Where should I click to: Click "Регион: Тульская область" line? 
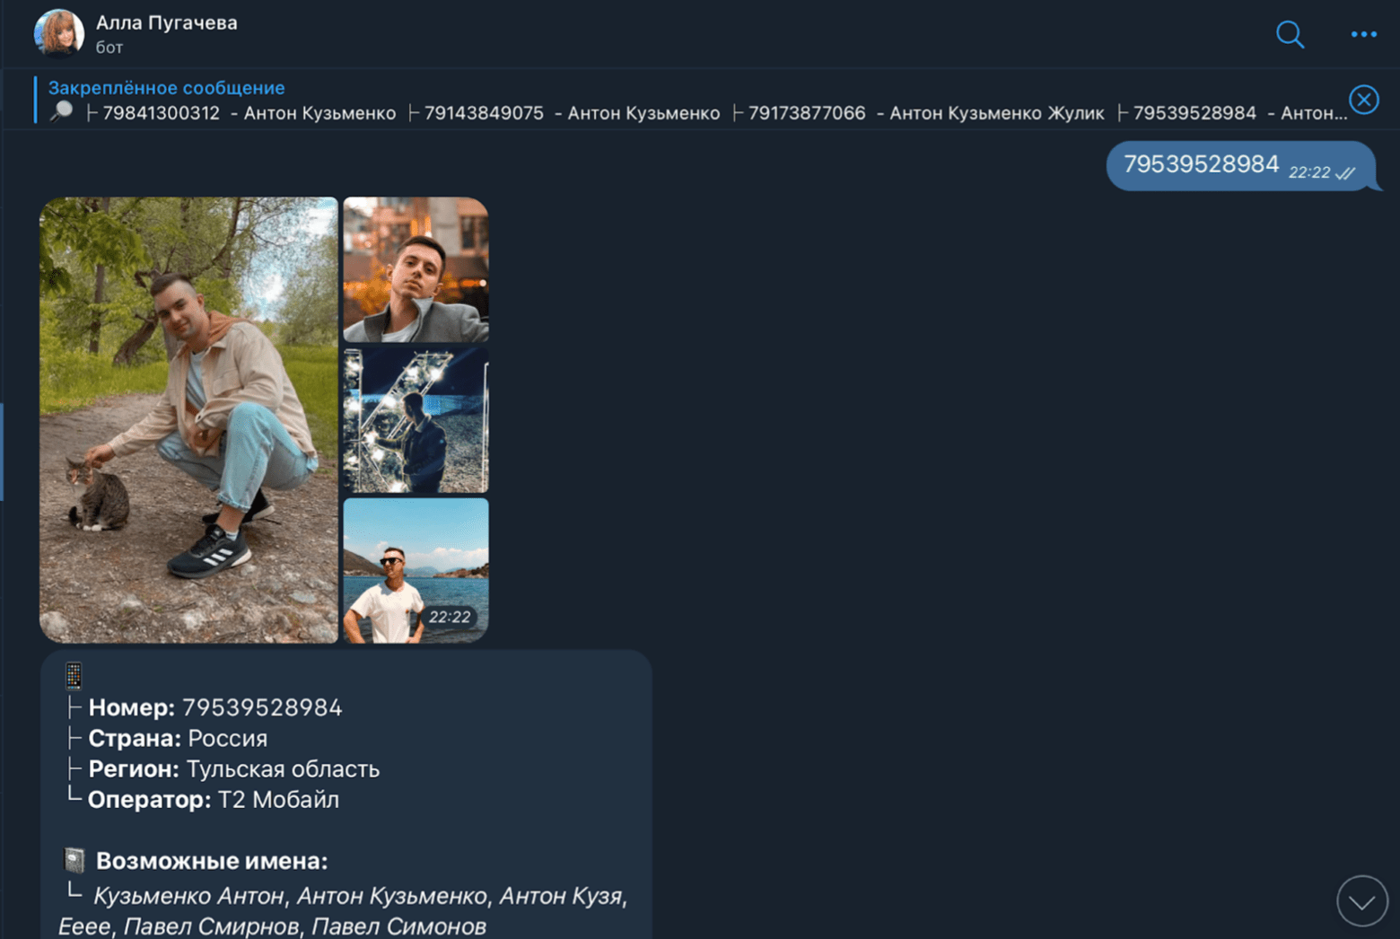(x=234, y=768)
